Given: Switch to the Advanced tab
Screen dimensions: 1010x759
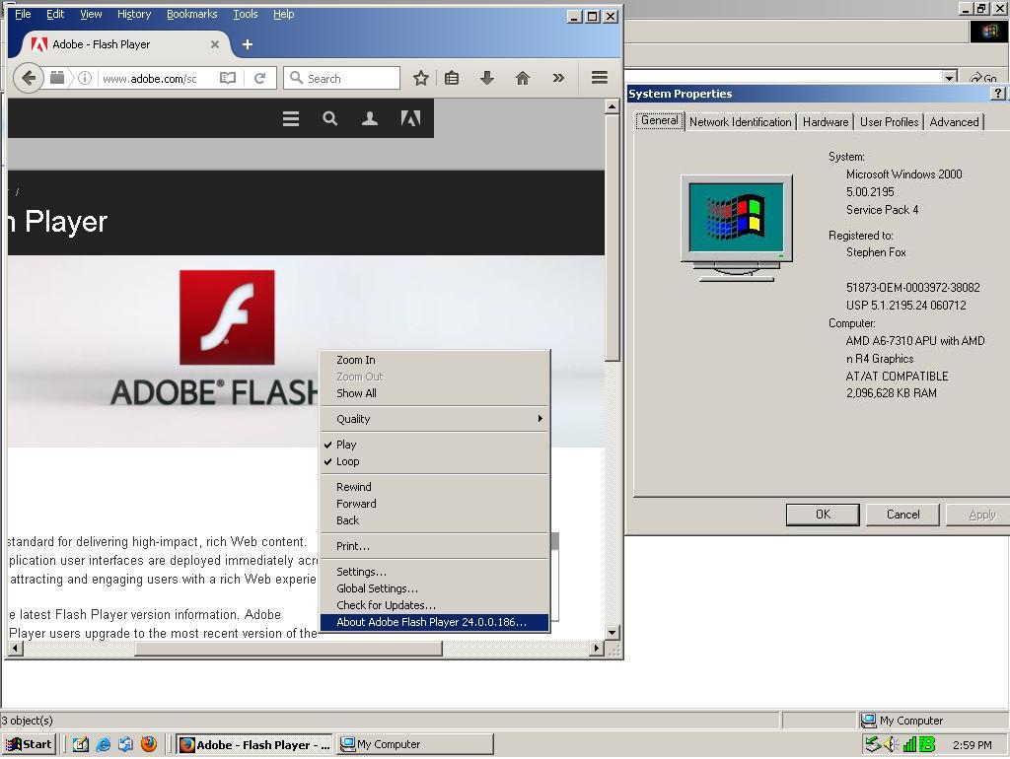Looking at the screenshot, I should pos(954,121).
